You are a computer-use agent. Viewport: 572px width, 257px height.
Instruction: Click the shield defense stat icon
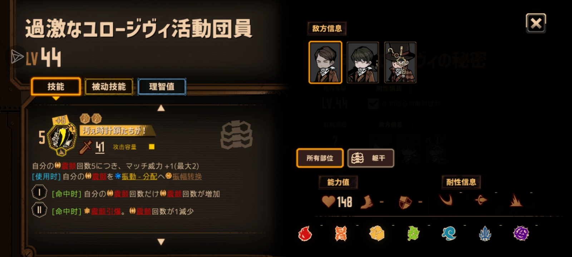click(405, 202)
